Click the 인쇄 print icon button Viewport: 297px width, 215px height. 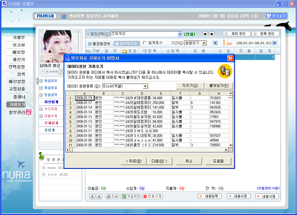112,196
